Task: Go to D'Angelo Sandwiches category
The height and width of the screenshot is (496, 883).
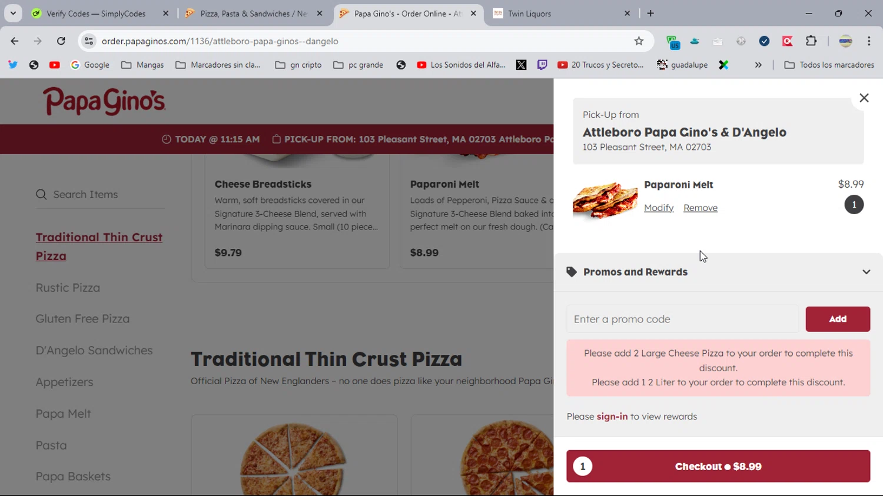Action: point(94,351)
